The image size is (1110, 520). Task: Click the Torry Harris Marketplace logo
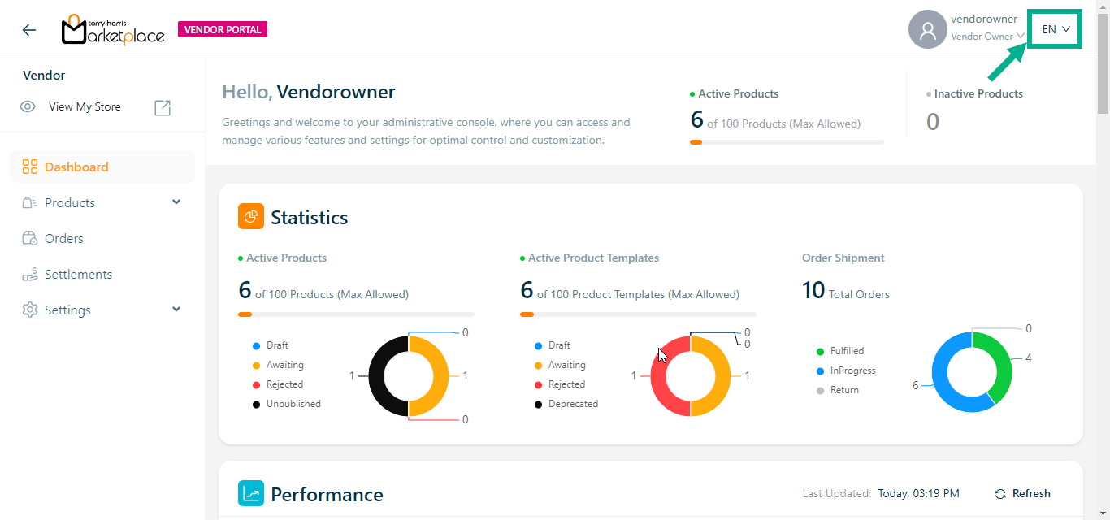pyautogui.click(x=113, y=30)
